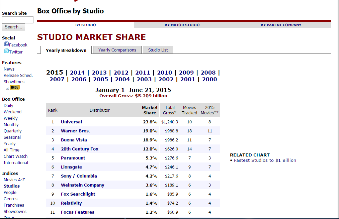Open the Genres index link

pyautogui.click(x=10, y=199)
